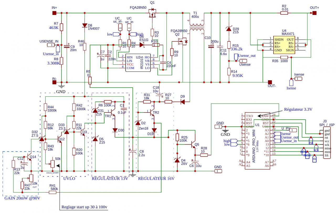Select the U_PV port connector
The image size is (336, 213).
pos(293,130)
